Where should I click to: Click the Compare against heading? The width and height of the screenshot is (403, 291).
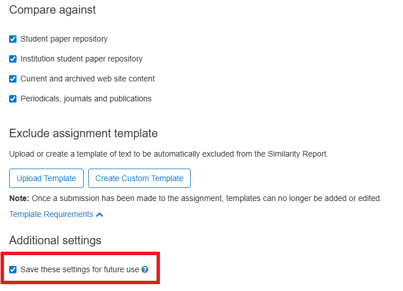pyautogui.click(x=52, y=10)
